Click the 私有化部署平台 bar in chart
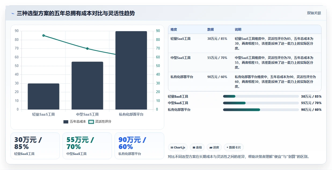Image resolution: width=332 pixels, height=170 pixels. (x=131, y=70)
